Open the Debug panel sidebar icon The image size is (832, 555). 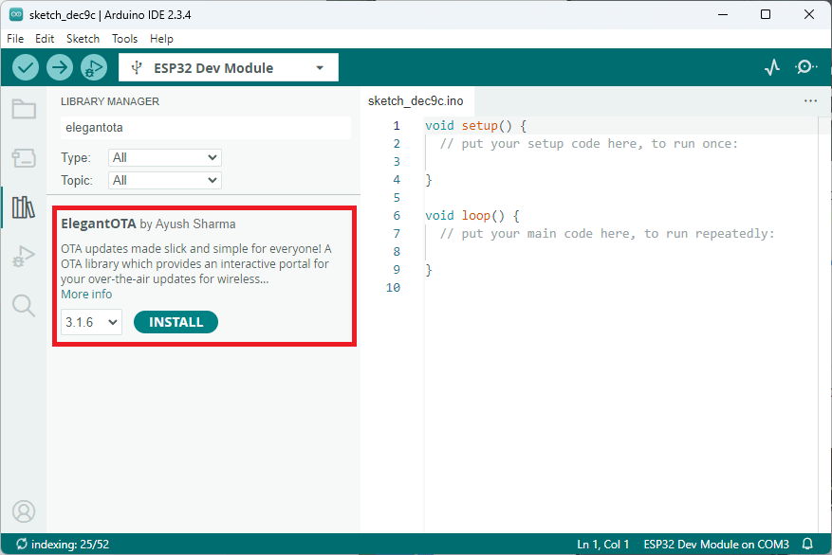click(24, 256)
